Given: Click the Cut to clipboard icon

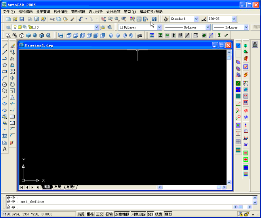Looking at the screenshot, I should tap(52, 19).
